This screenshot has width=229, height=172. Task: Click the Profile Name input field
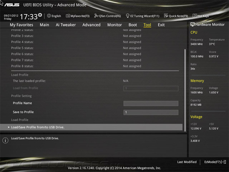pos(151,104)
